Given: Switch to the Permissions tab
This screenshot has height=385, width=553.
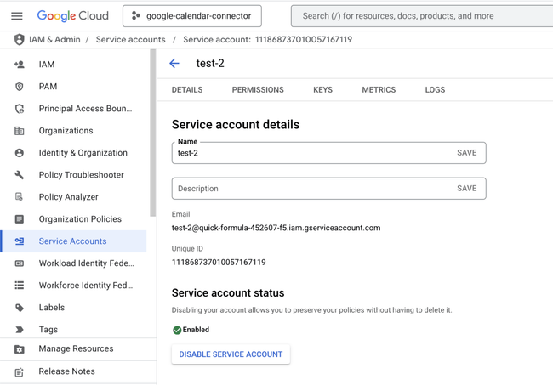Looking at the screenshot, I should [x=258, y=90].
